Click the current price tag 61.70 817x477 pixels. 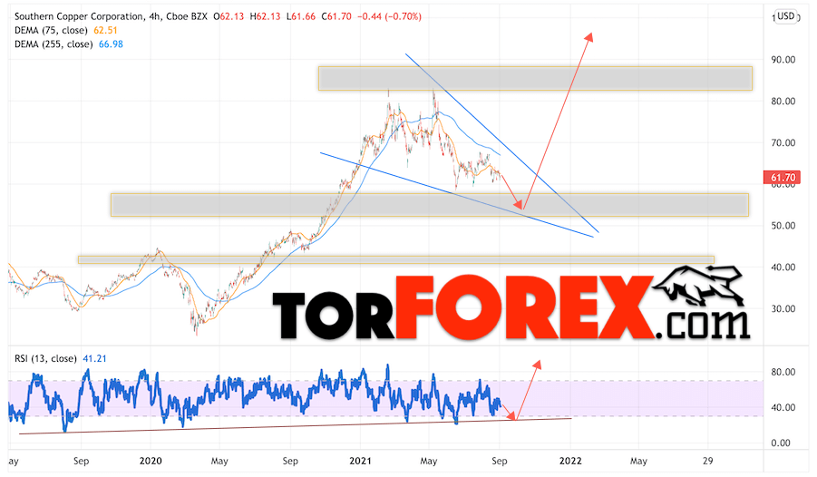click(x=783, y=178)
